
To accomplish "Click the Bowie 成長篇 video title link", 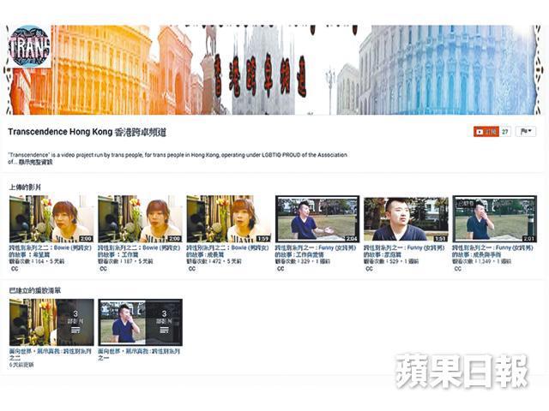I will pos(227,251).
